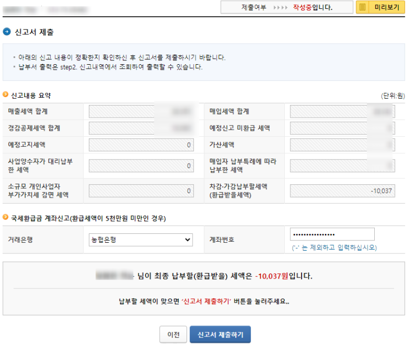This screenshot has width=415, height=355.
Task: Go back using the 이전 button
Action: click(x=173, y=334)
